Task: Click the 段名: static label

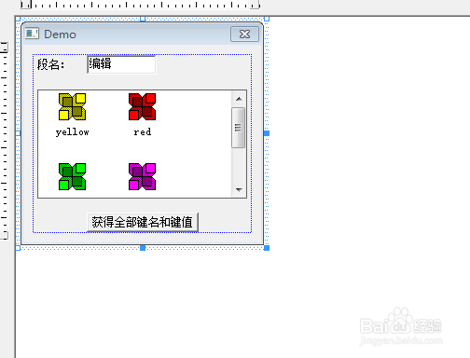Action: [50, 64]
